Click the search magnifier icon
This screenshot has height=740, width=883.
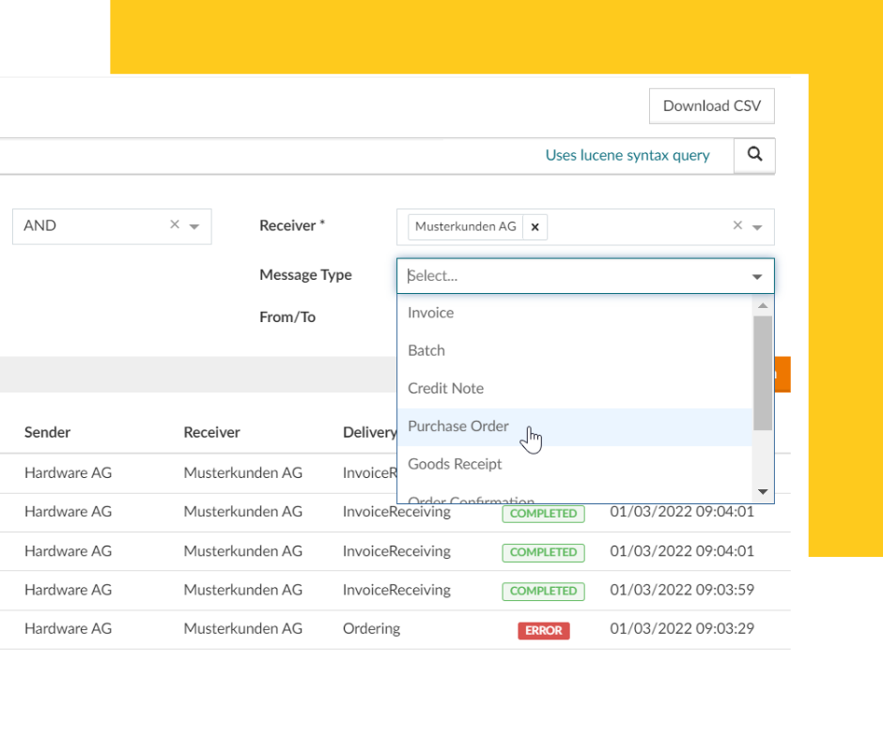(754, 155)
